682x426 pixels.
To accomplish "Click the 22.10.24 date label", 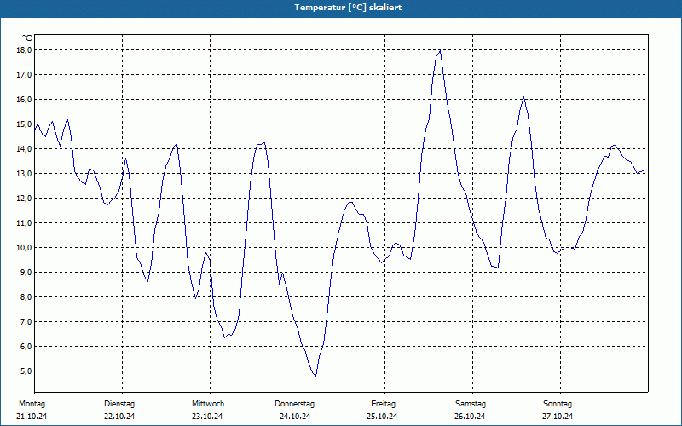I will (x=119, y=417).
